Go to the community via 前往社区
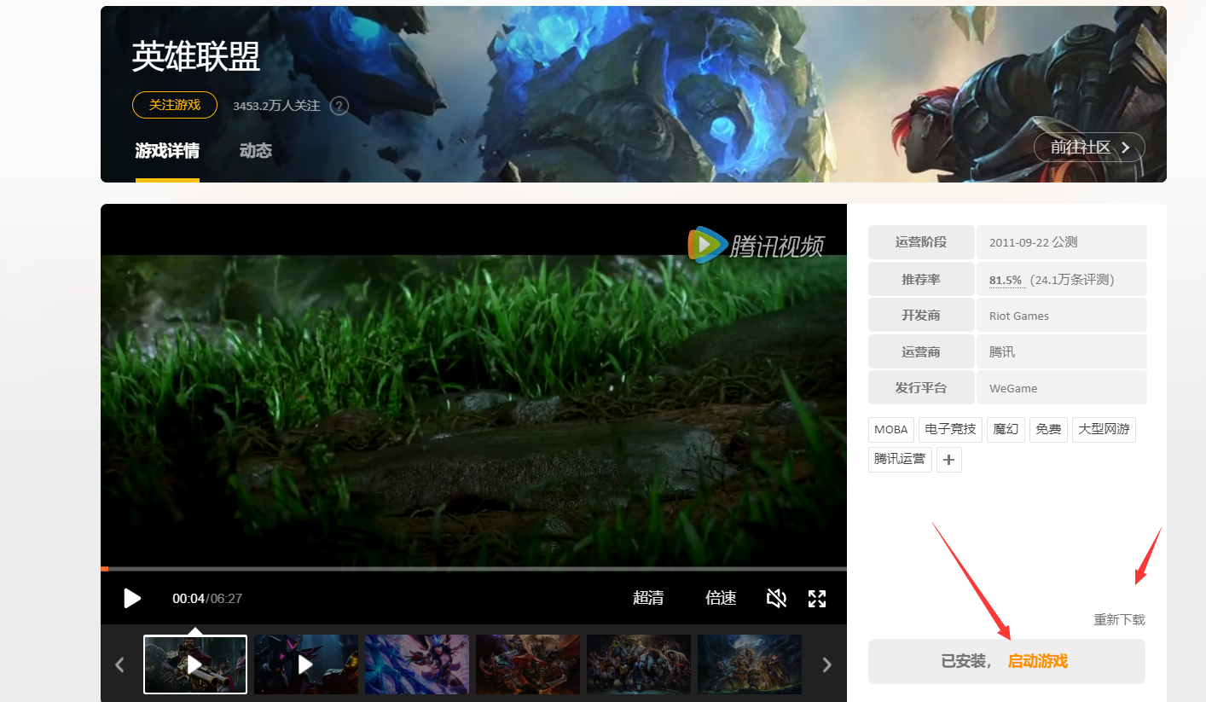1206x702 pixels. click(1089, 148)
